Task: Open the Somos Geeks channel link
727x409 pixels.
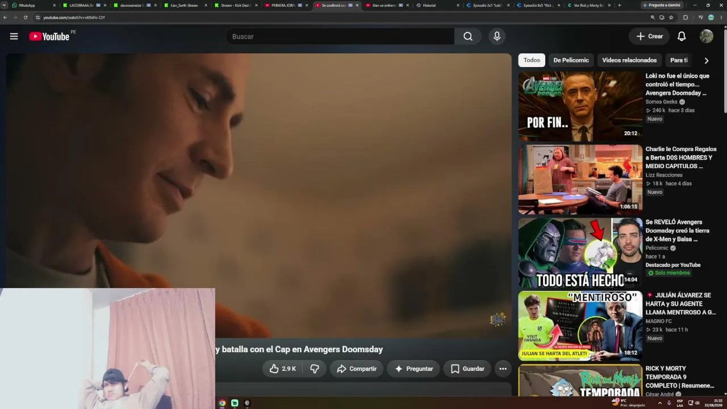Action: click(x=661, y=102)
